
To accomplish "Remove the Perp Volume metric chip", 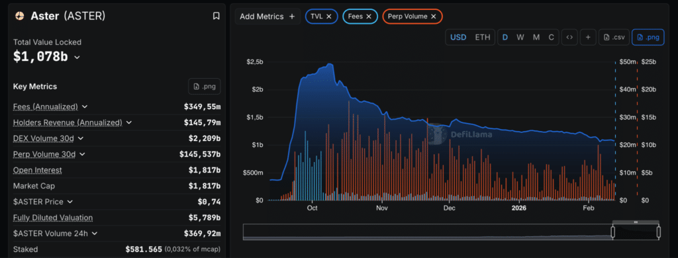I will [433, 17].
